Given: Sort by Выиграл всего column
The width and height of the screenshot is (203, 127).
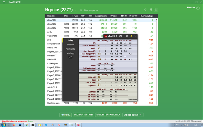Looking at the screenshot, I should click(101, 16).
